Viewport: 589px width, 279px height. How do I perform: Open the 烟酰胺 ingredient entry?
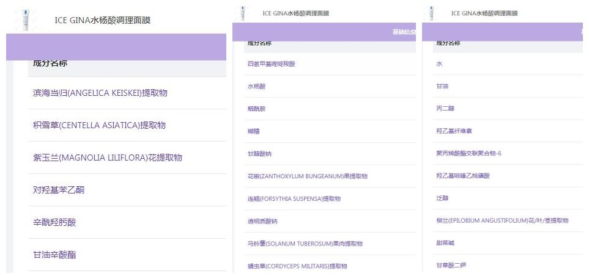point(256,109)
